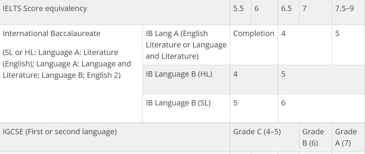Viewport: 365px width, 154px height.
Task: Select the IB Lang A English Literature cell
Action: [x=186, y=45]
